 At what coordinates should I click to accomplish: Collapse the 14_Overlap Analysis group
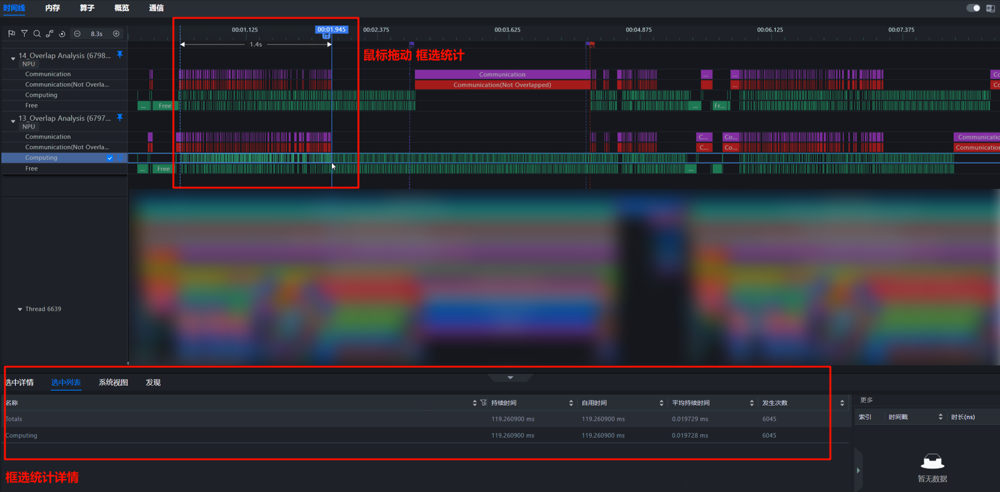(x=13, y=59)
